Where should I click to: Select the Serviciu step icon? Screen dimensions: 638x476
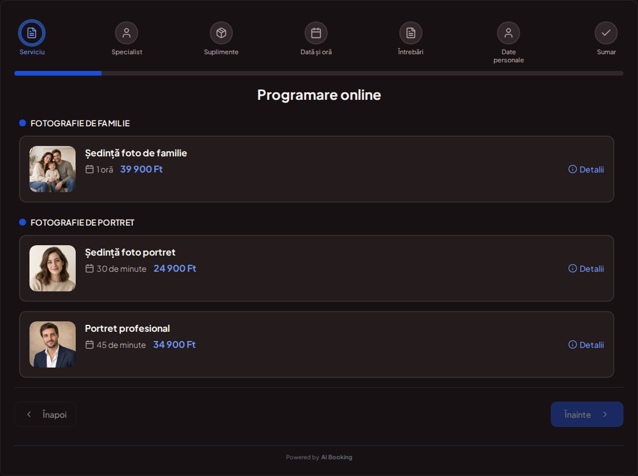tap(32, 33)
